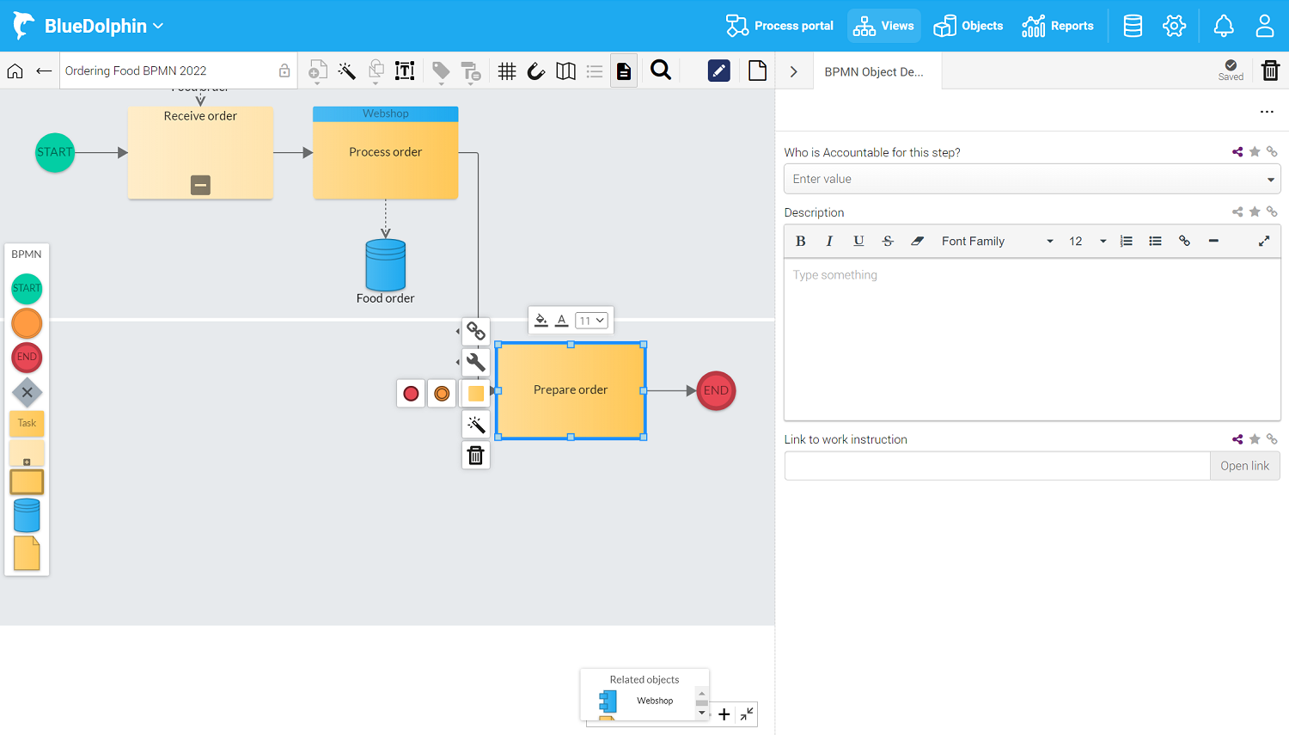The image size is (1289, 735).
Task: Open the Objects menu item
Action: point(968,26)
